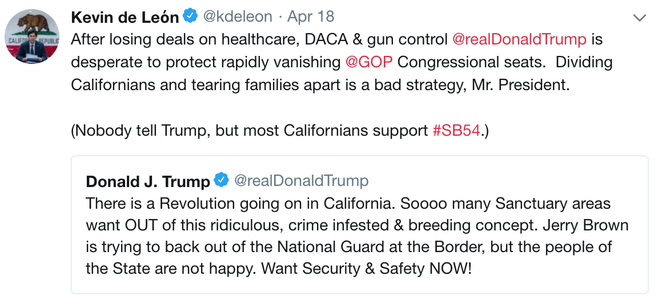
Task: Click the 'Dividing Californians' sentence start
Action: coord(583,62)
